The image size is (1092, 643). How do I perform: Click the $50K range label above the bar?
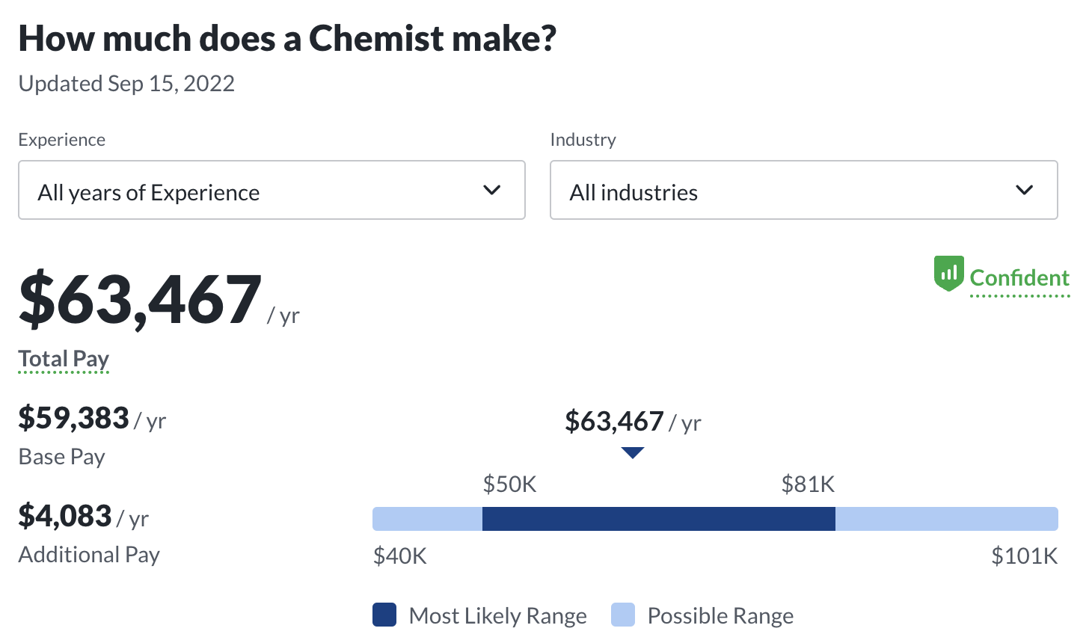tap(509, 484)
